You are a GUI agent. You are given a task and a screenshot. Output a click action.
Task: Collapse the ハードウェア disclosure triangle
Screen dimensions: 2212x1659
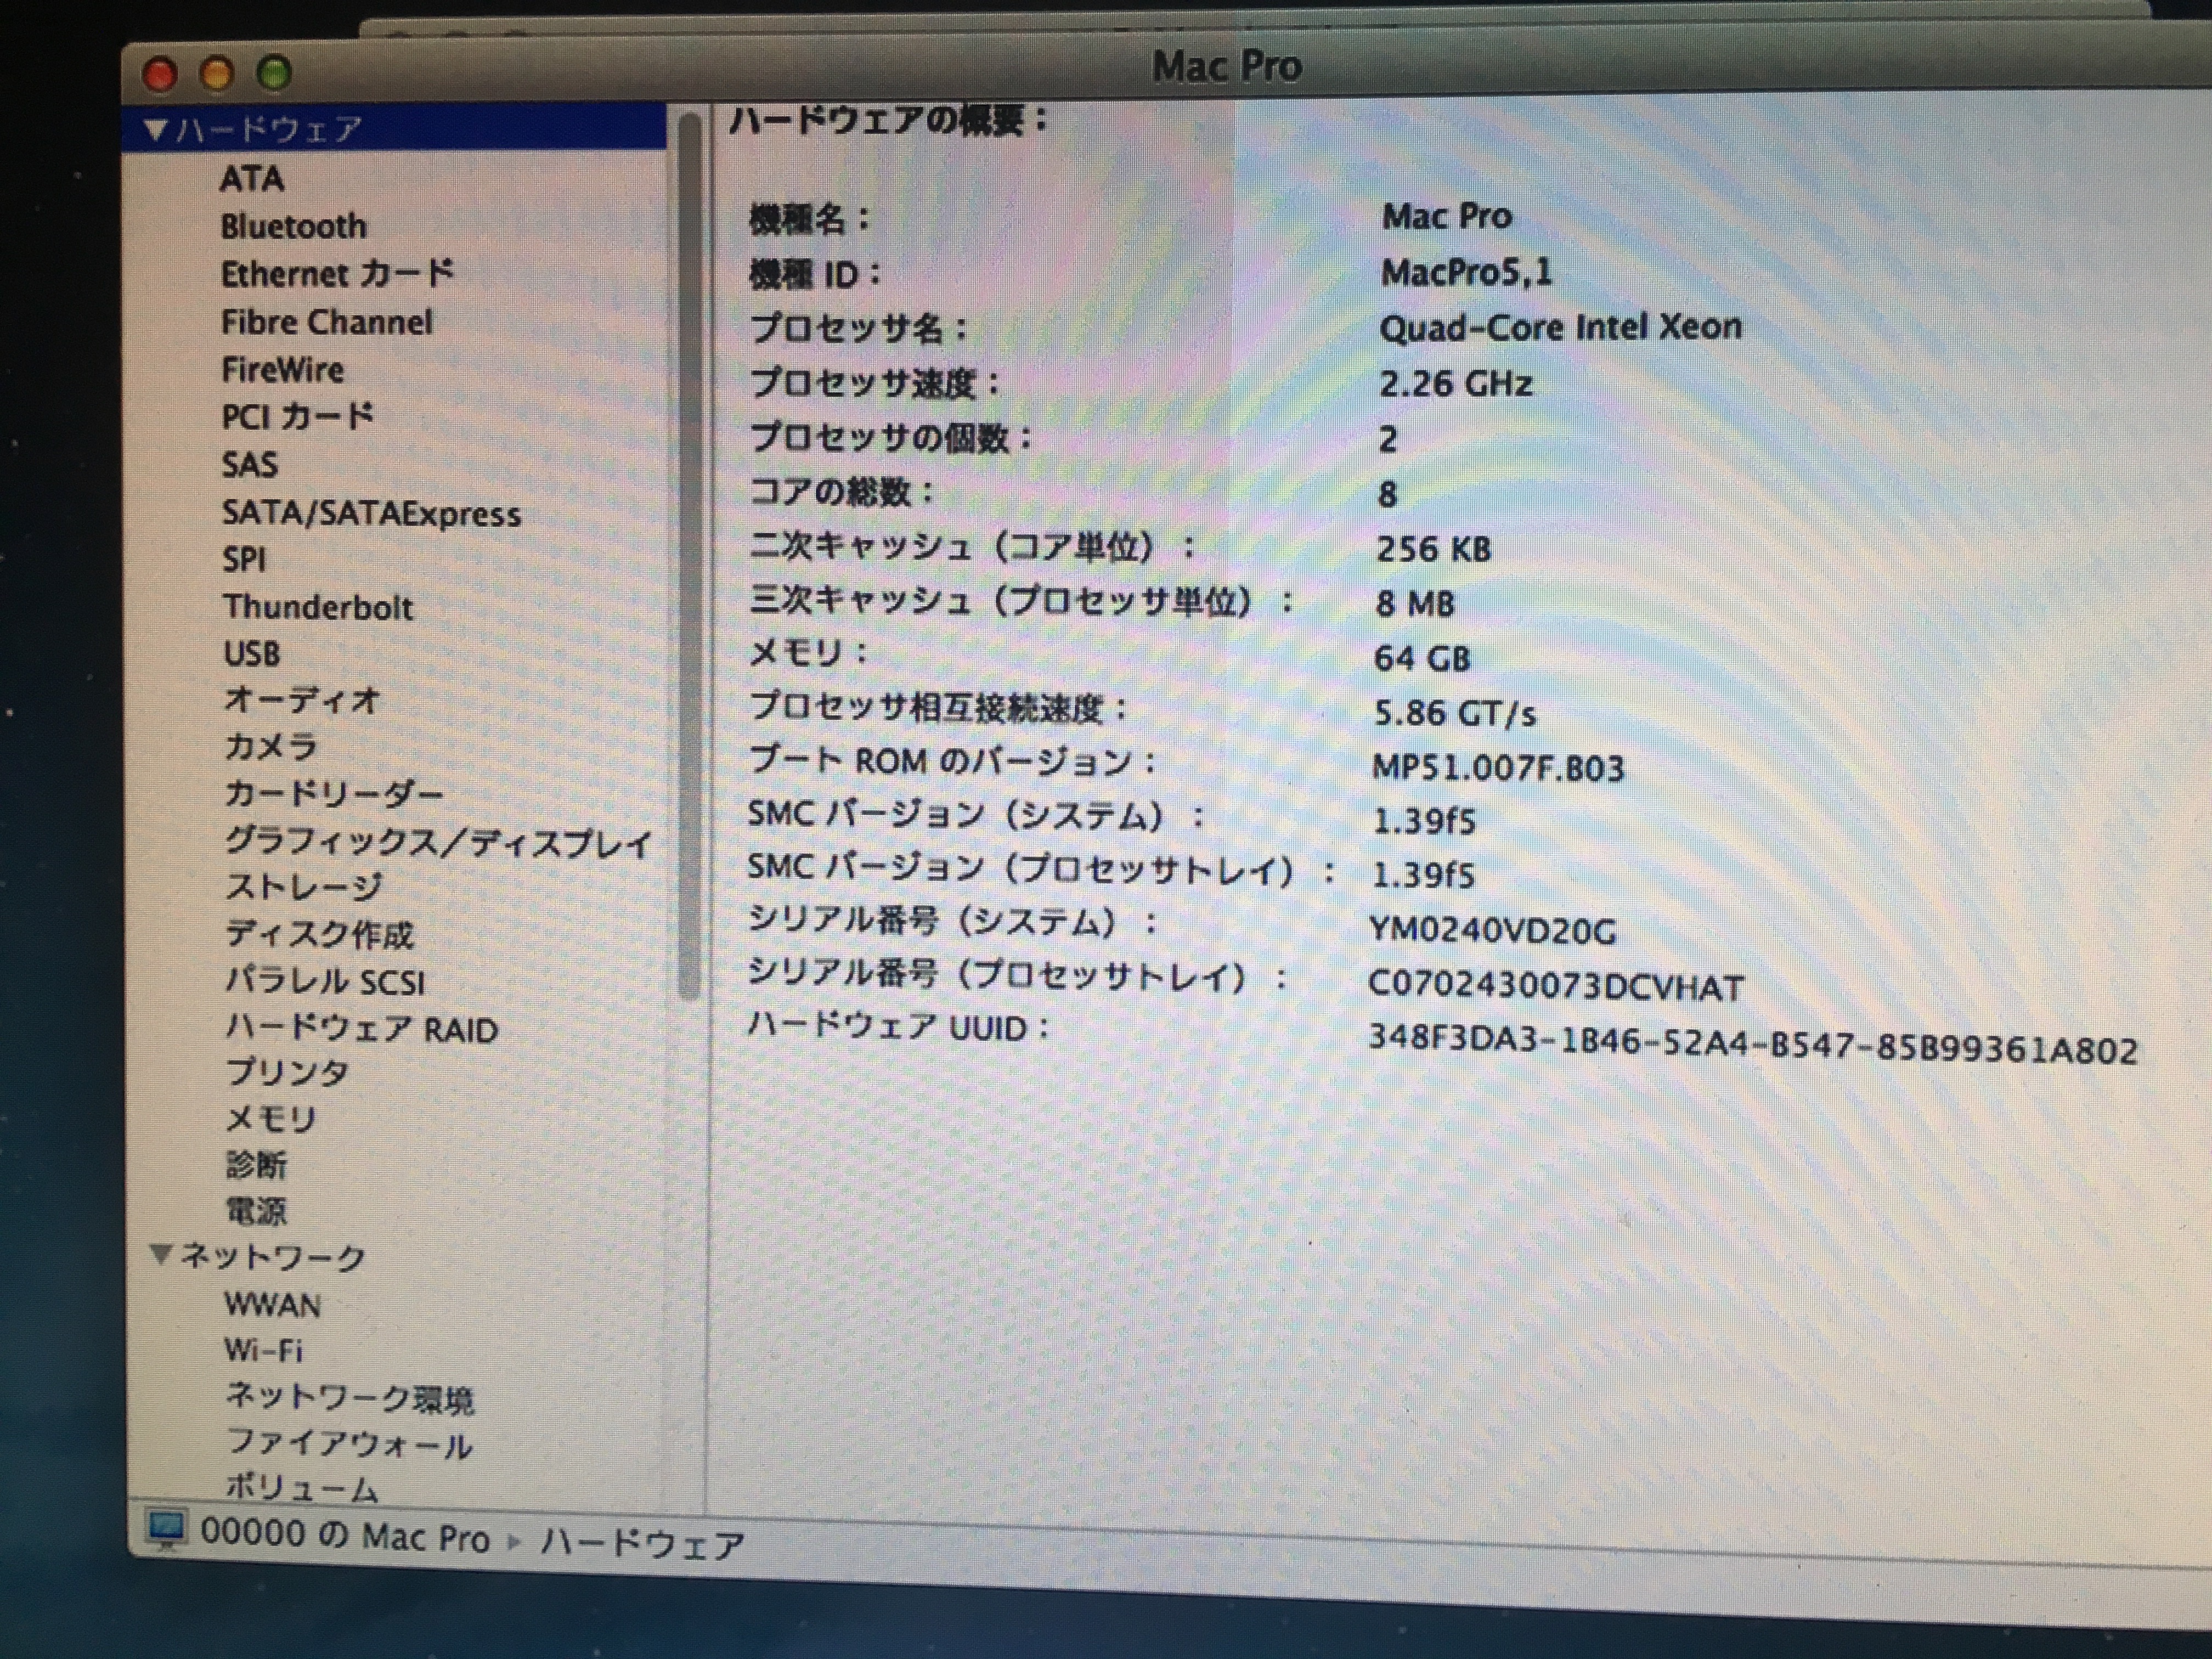point(155,129)
